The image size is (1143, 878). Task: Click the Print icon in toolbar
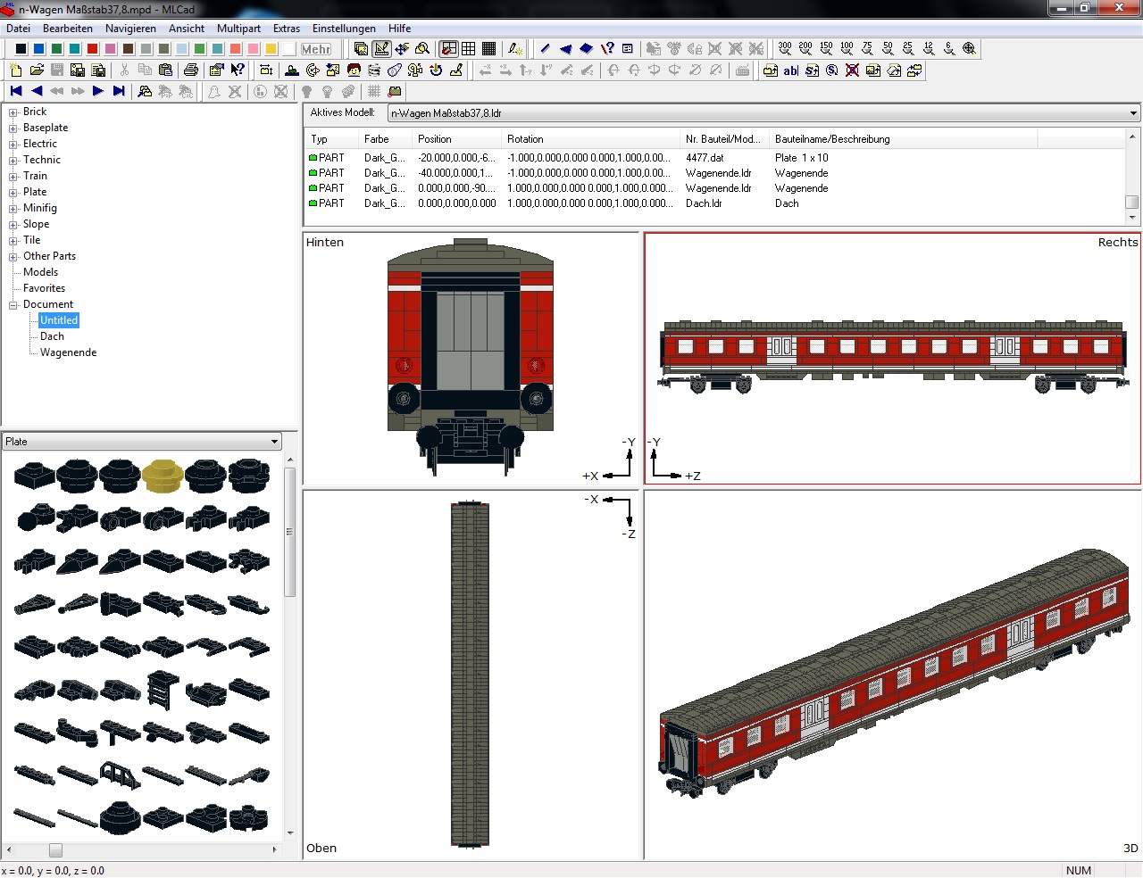(x=190, y=70)
